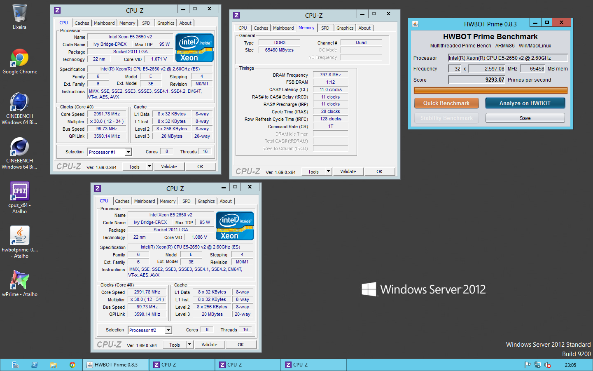Switch to Caches tab in Processor #1 window

(82, 23)
